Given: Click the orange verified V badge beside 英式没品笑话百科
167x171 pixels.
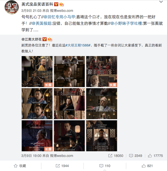Looking at the screenshot, I should (56, 5).
